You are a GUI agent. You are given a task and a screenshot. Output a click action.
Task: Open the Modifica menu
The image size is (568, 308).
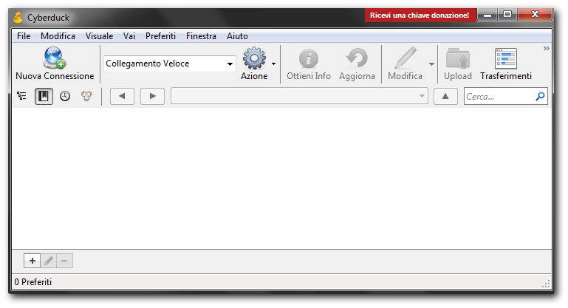58,36
